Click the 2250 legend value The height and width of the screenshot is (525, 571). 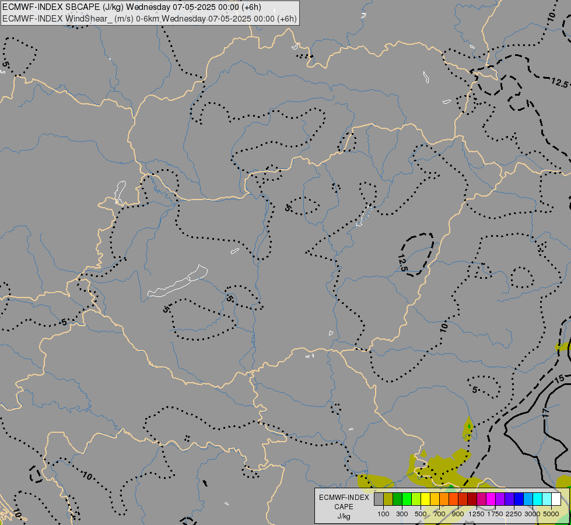(x=514, y=514)
